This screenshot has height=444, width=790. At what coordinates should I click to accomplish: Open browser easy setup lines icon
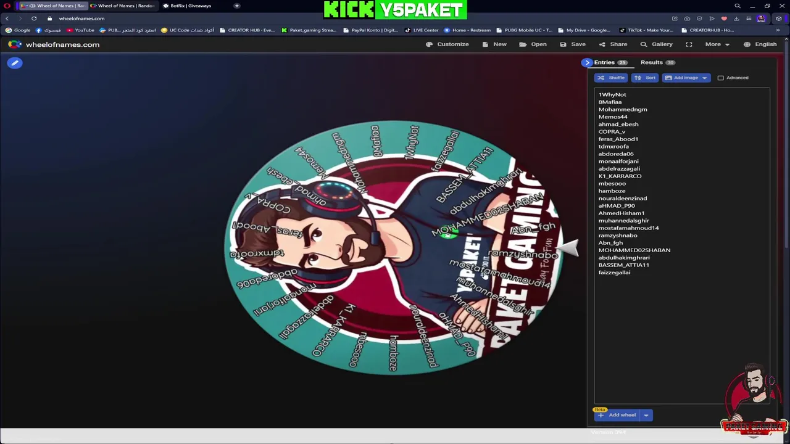pyautogui.click(x=749, y=18)
